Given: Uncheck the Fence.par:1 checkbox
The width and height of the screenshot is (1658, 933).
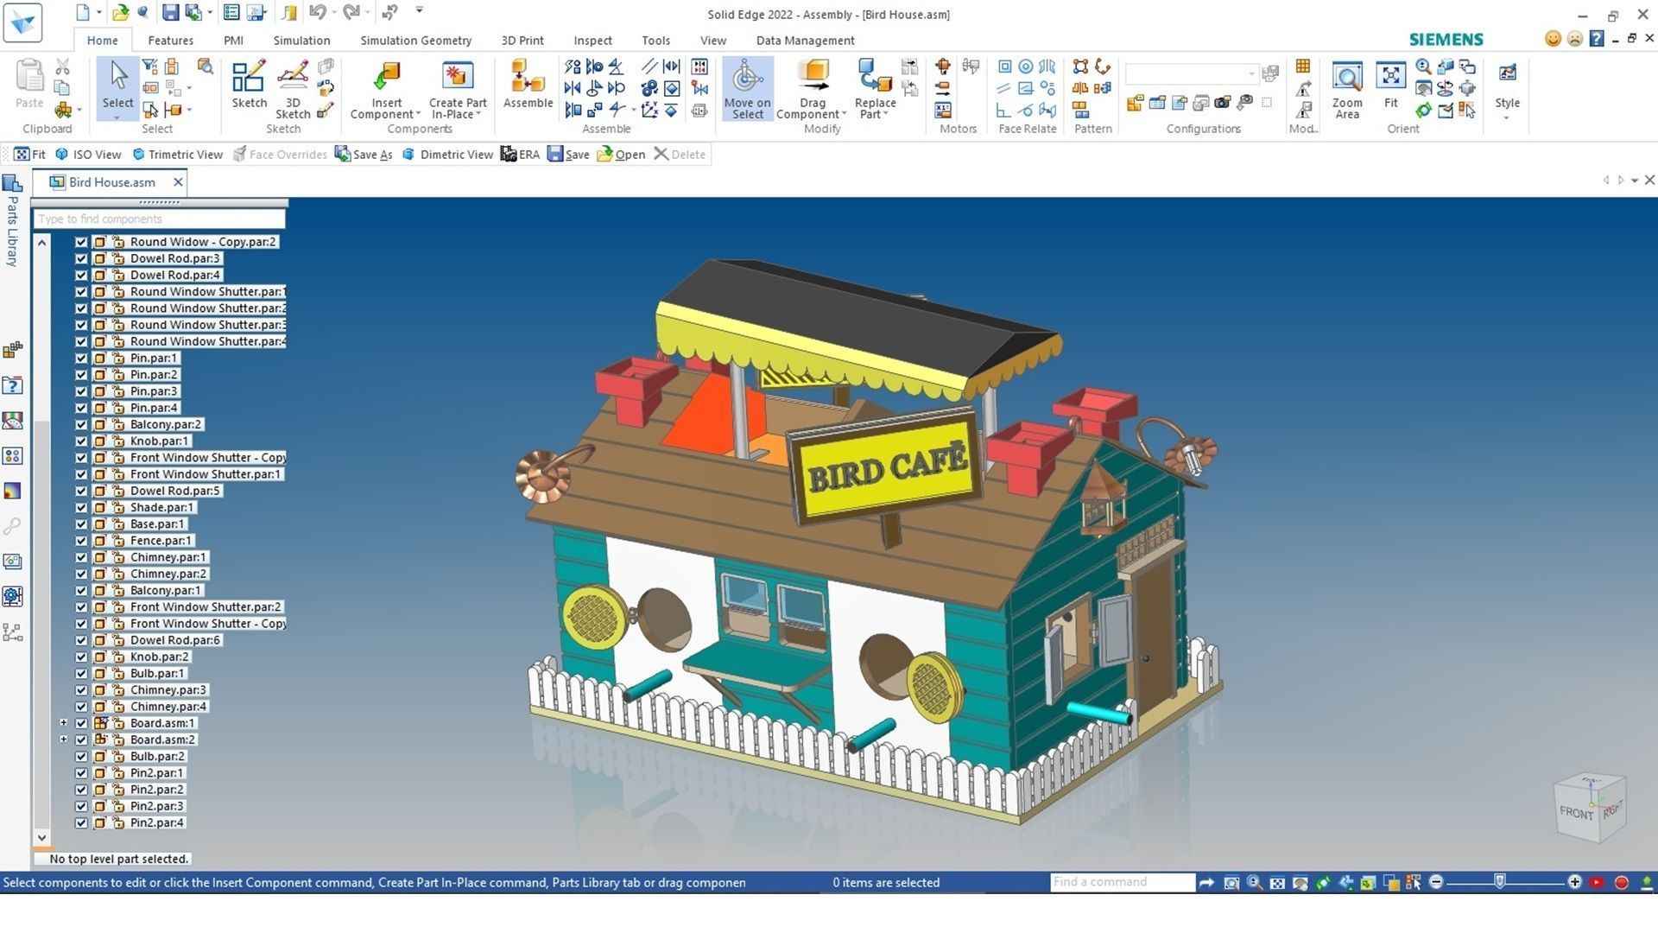Looking at the screenshot, I should 81,541.
